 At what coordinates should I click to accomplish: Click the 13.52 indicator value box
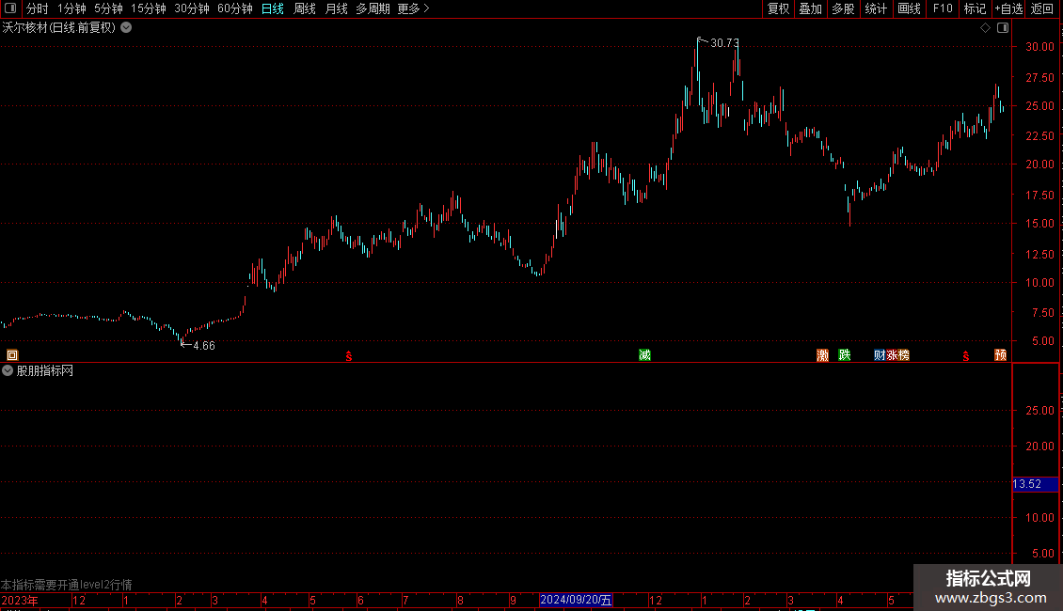click(x=1035, y=484)
